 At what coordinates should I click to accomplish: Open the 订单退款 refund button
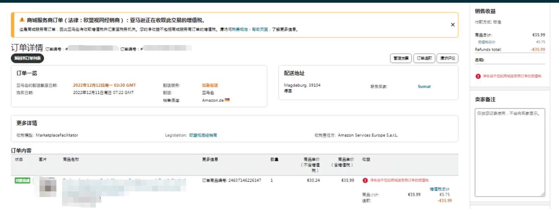point(424,58)
